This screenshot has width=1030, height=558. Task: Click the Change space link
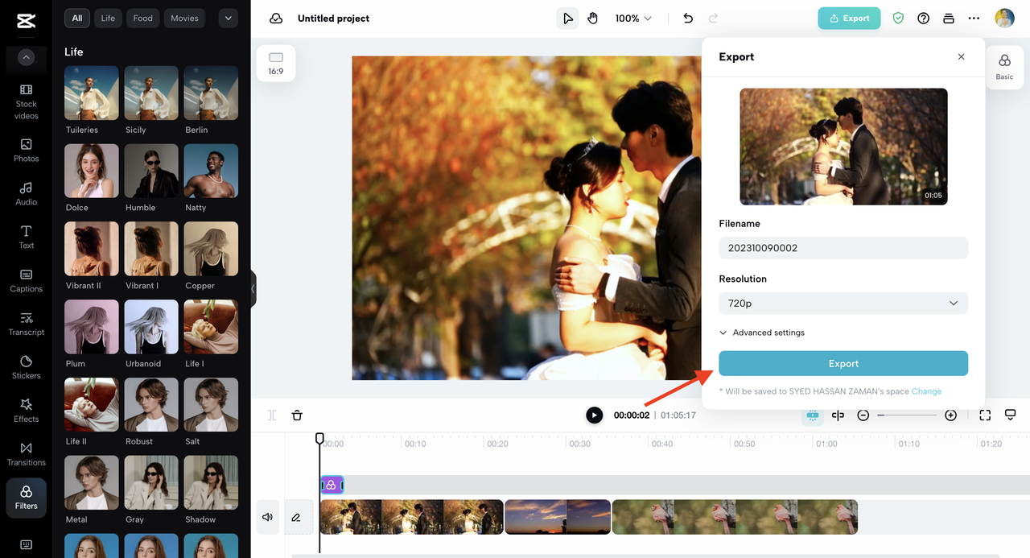(x=926, y=391)
